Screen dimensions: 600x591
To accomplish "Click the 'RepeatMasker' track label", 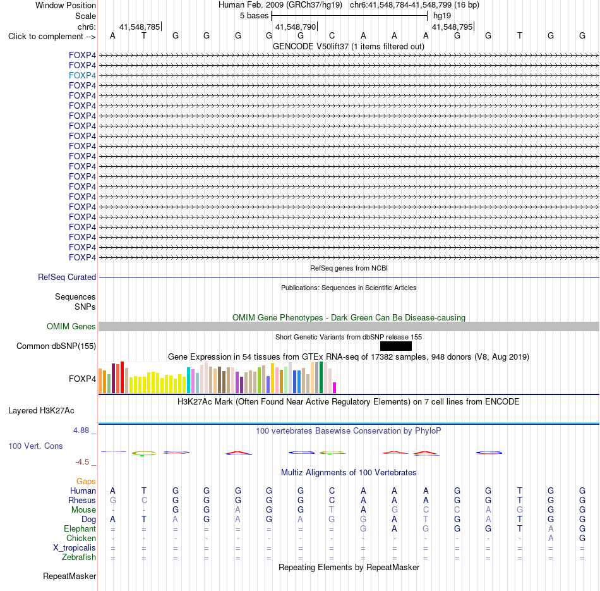I will tap(69, 576).
